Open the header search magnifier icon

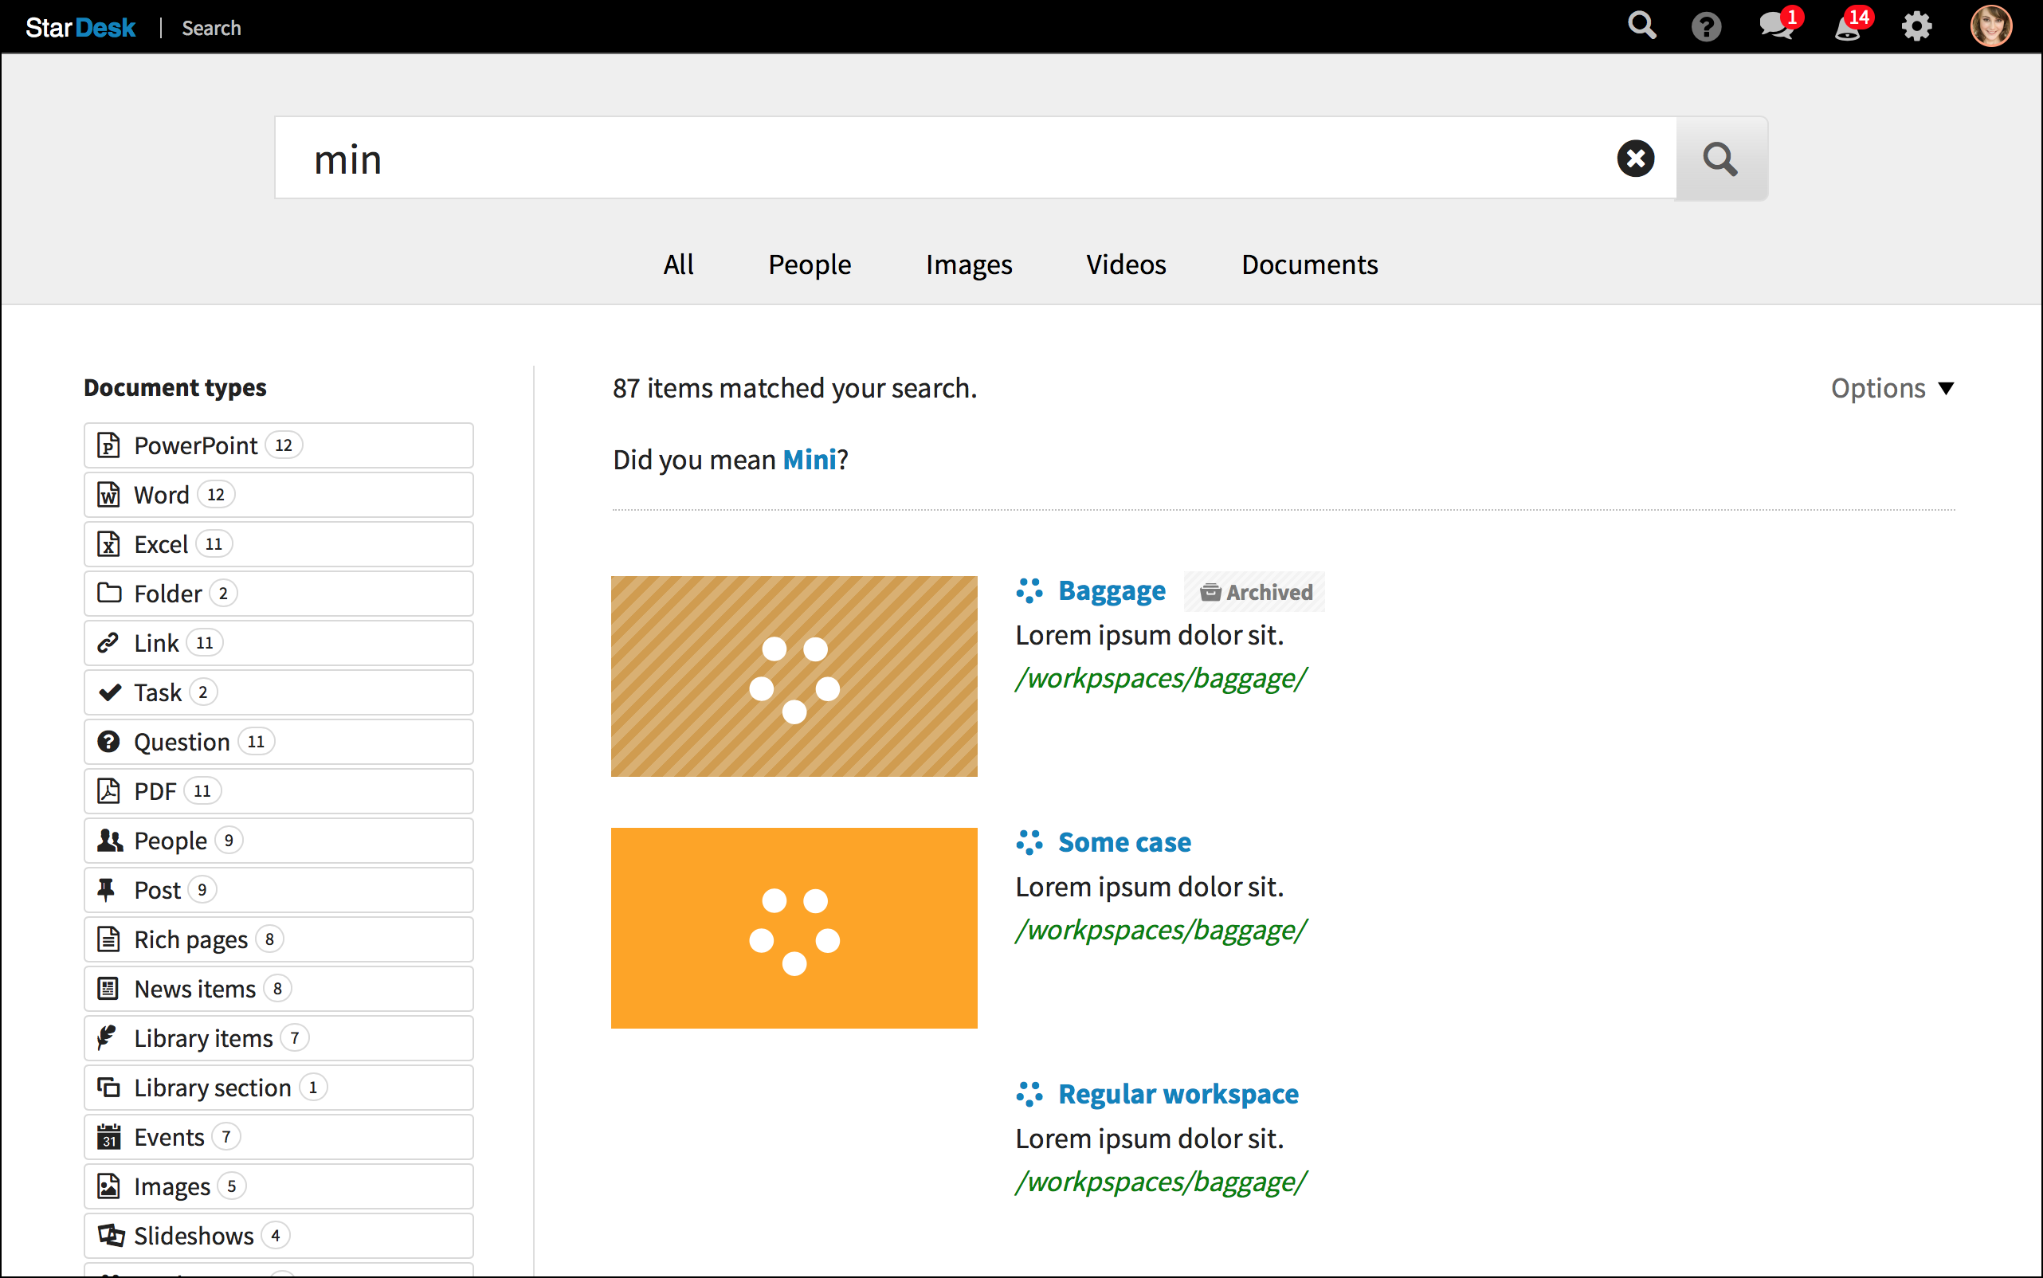click(x=1641, y=26)
